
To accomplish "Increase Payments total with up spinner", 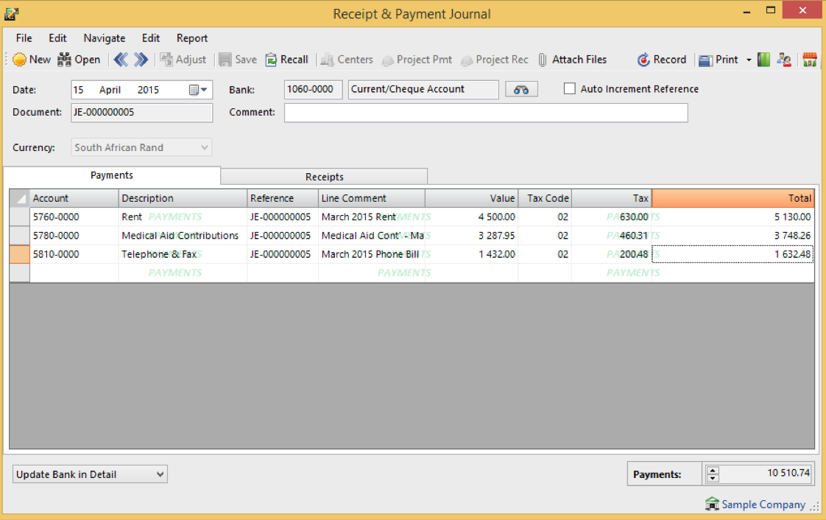I will click(712, 470).
